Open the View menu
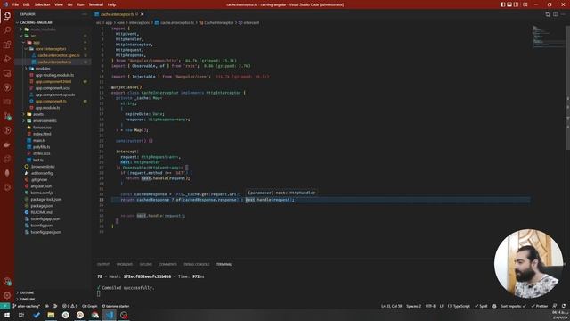This screenshot has width=570, height=321. 59,4
